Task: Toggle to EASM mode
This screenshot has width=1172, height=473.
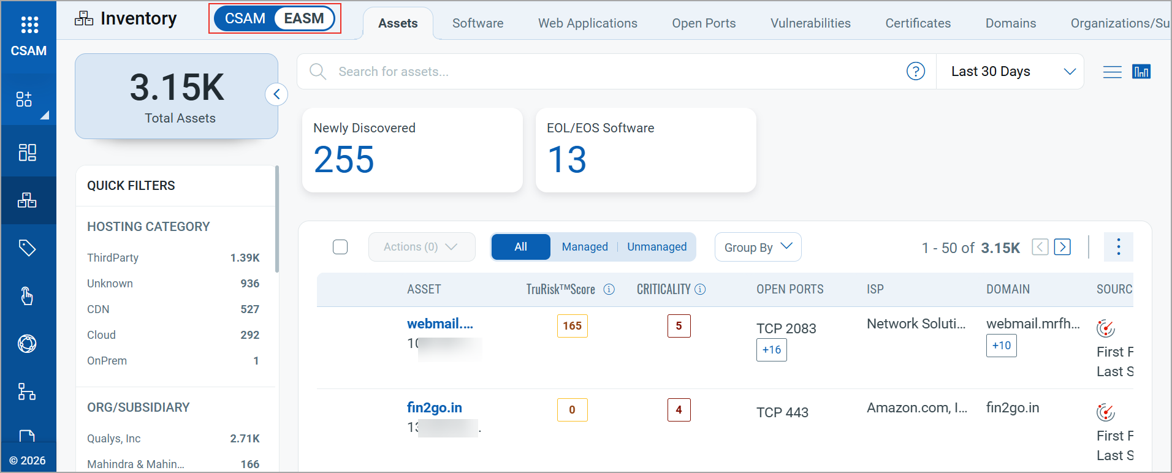Action: 304,18
